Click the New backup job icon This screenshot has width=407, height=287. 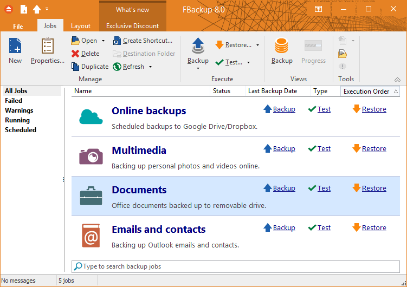[15, 46]
